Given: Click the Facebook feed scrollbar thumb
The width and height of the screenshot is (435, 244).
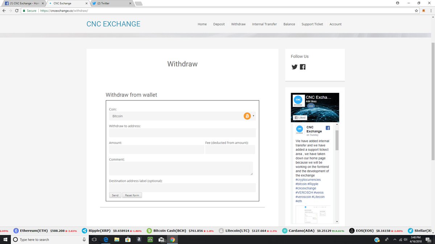Looking at the screenshot, I should click(x=337, y=140).
